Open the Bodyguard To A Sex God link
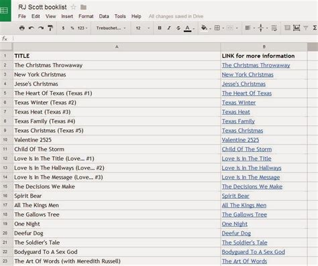This screenshot has height=266, width=318. (x=254, y=252)
